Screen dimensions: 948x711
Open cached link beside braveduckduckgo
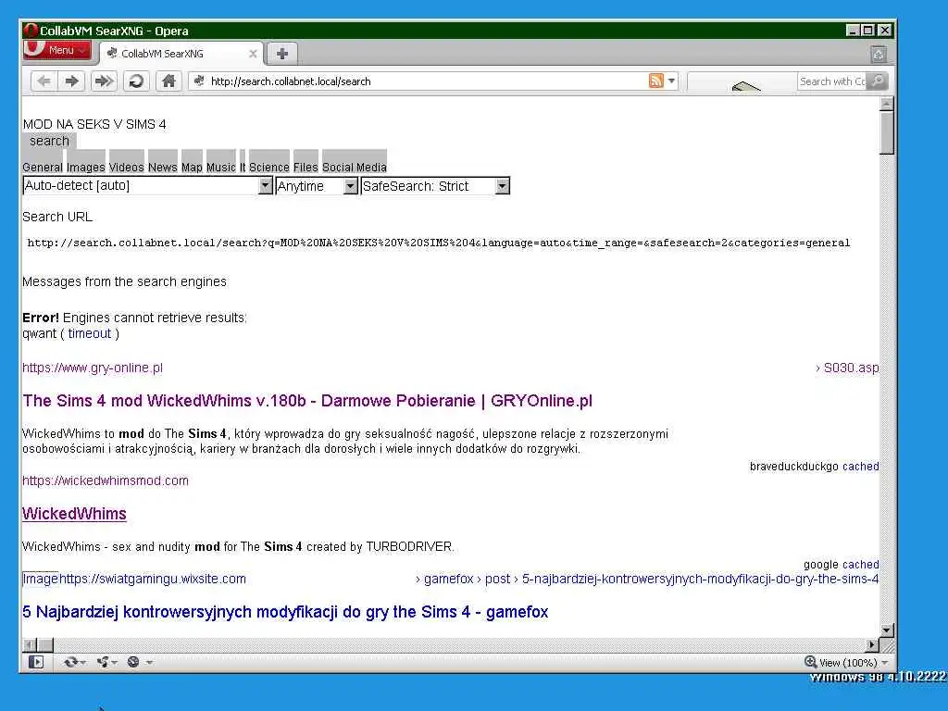tap(860, 467)
